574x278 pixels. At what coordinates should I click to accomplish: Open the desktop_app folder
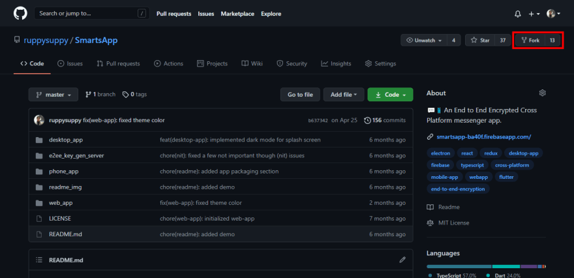[x=66, y=140]
